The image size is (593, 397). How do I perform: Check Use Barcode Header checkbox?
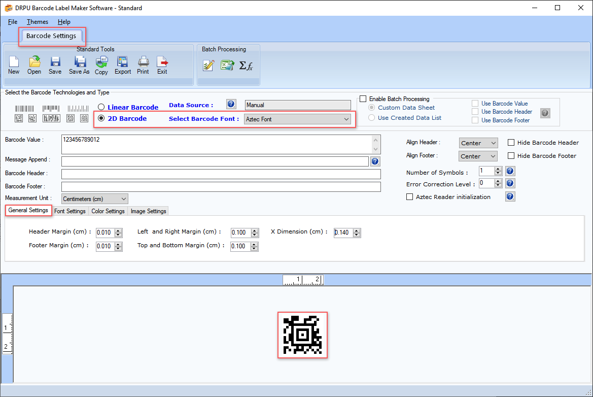(475, 112)
